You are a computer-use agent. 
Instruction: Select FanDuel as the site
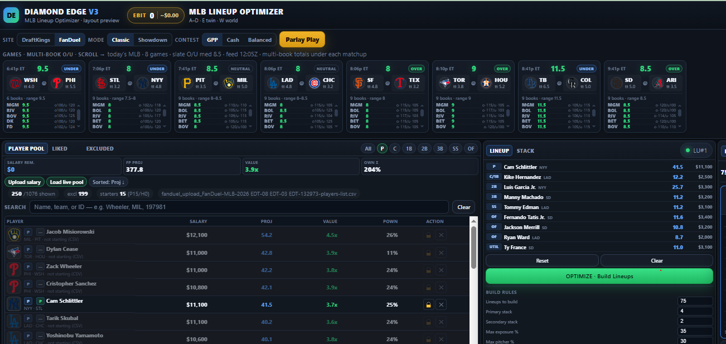pyautogui.click(x=70, y=40)
